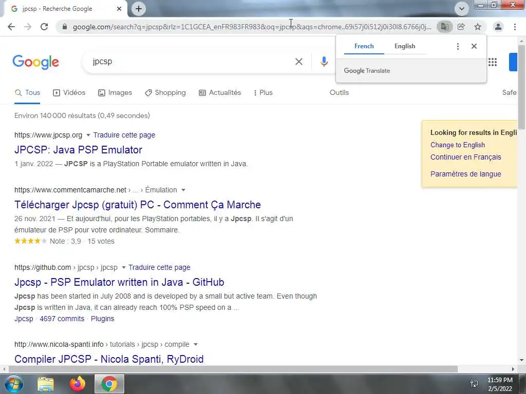The image size is (526, 394).
Task: Open Compiler JPCSP - Nicola Spanti, RyDroid result
Action: [x=109, y=359]
